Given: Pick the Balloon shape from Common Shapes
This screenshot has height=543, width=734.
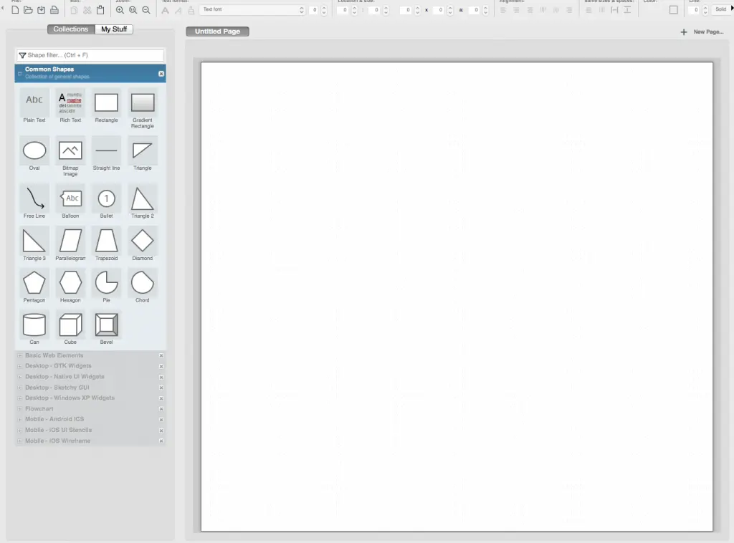Looking at the screenshot, I should (x=70, y=198).
